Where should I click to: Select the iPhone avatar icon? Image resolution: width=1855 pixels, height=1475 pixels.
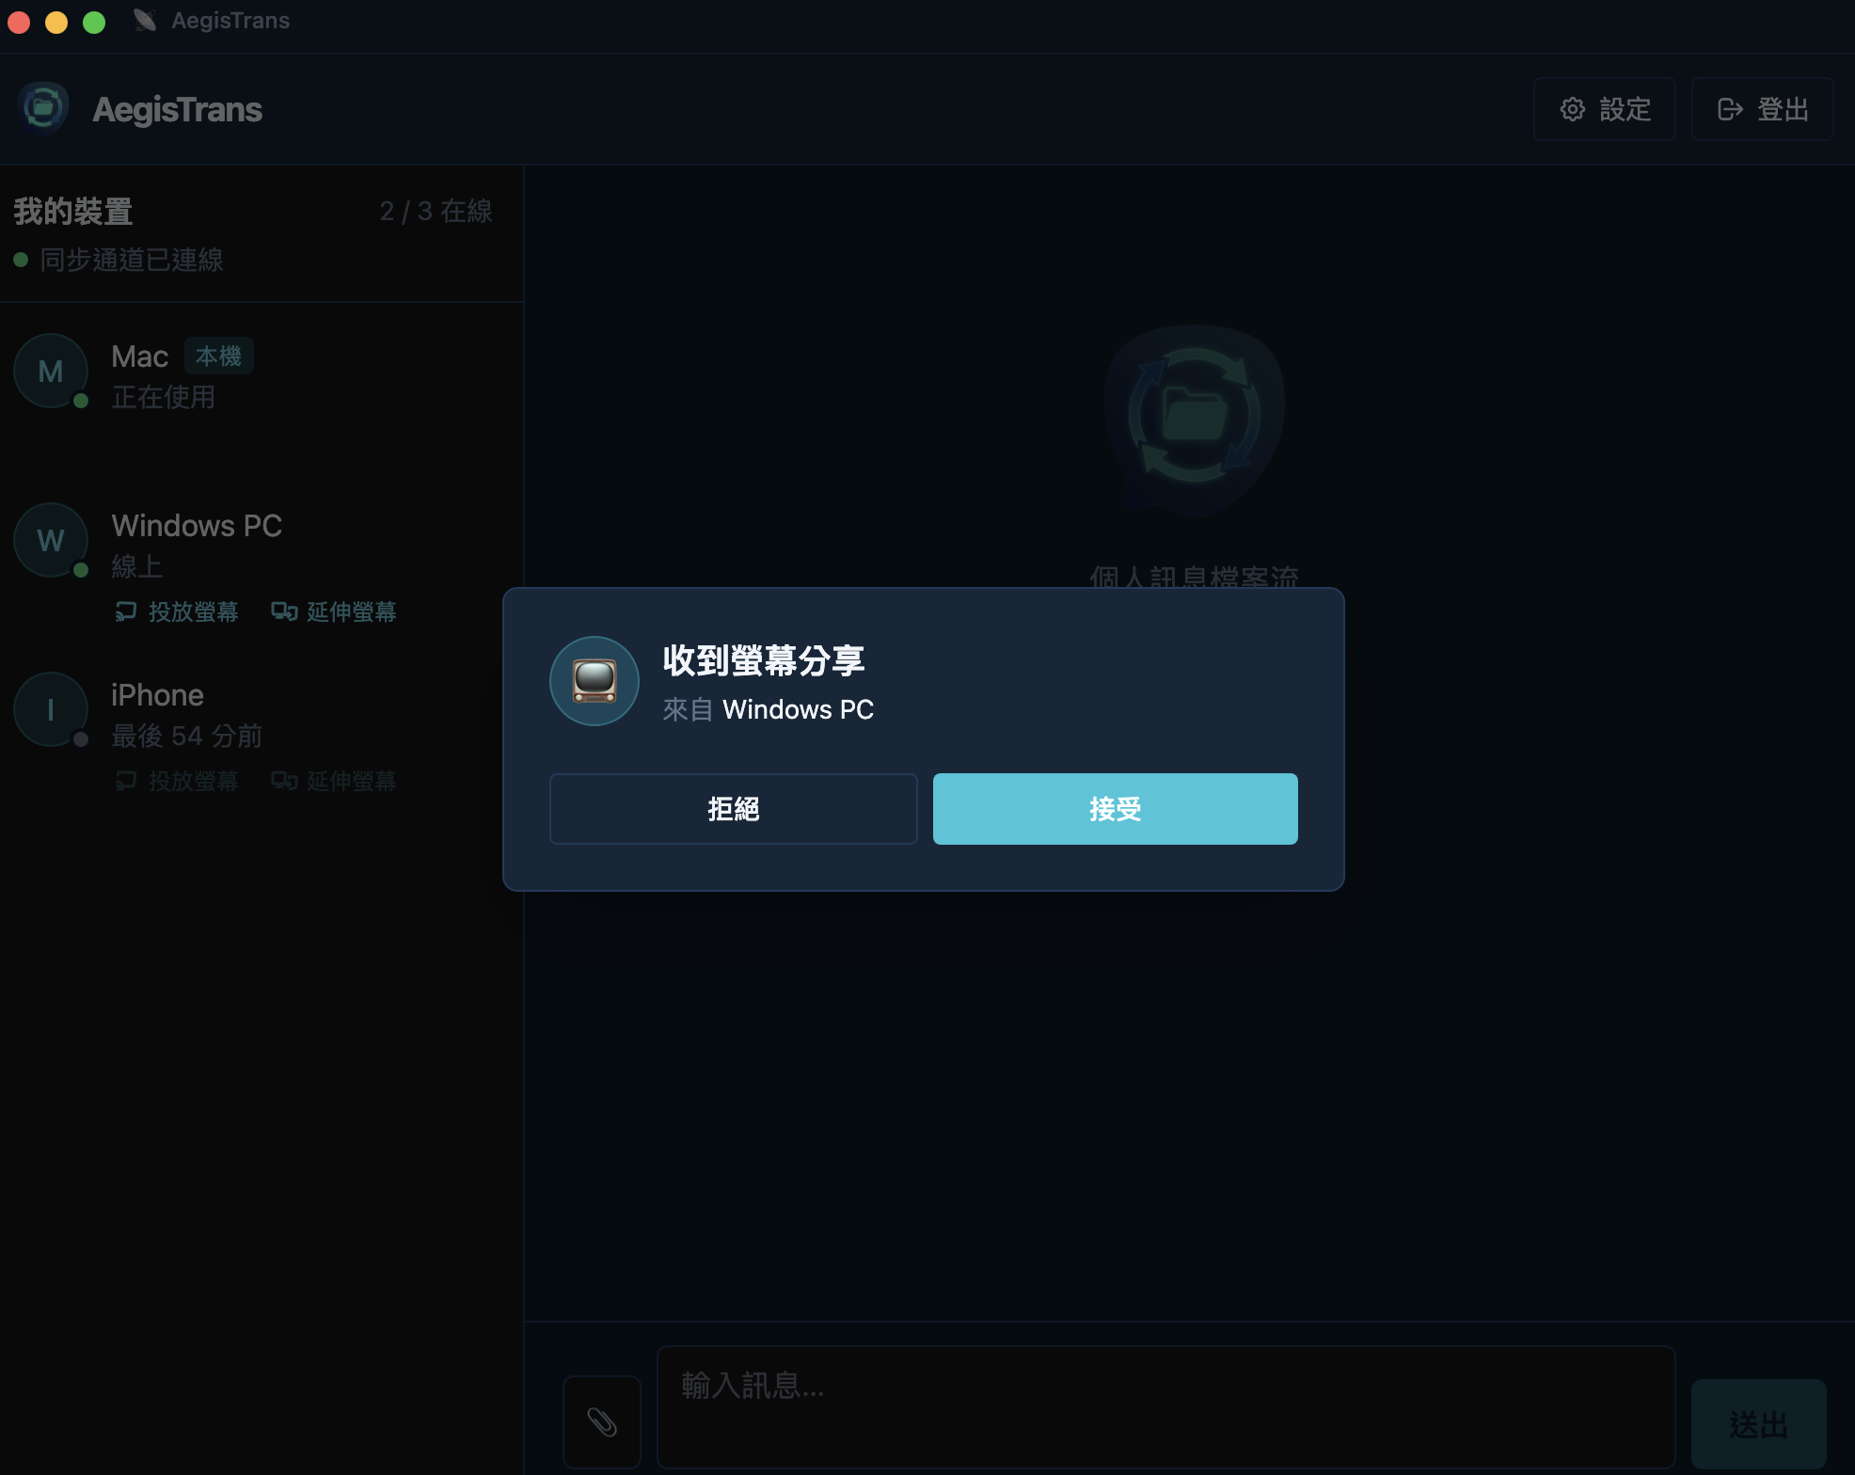pos(51,709)
